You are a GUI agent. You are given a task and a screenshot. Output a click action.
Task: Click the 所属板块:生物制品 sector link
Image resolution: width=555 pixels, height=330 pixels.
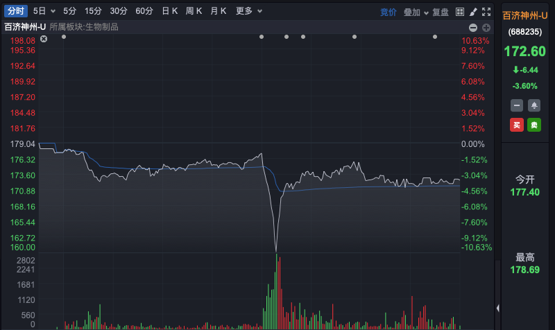84,27
